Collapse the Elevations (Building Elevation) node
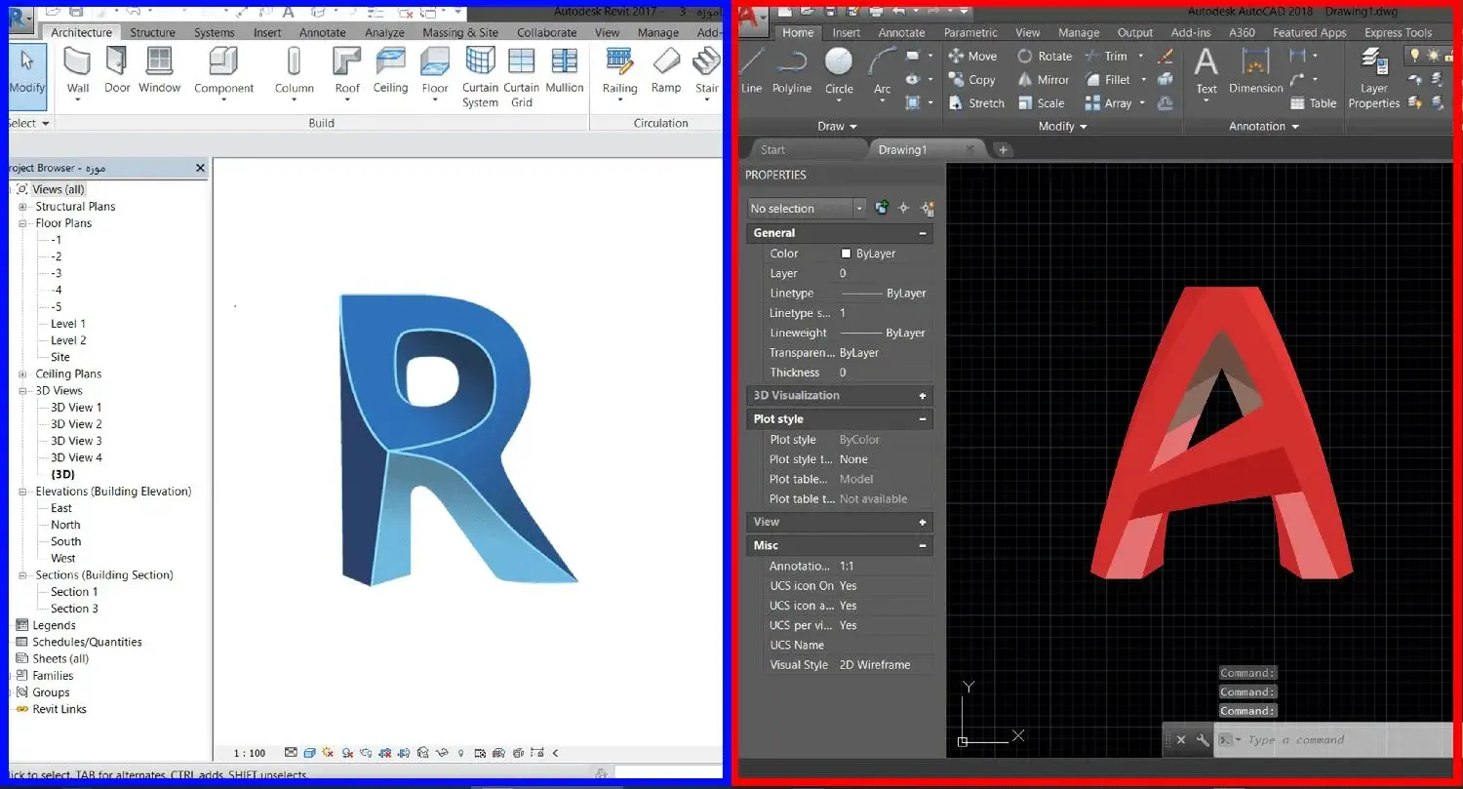This screenshot has width=1463, height=789. pos(22,492)
